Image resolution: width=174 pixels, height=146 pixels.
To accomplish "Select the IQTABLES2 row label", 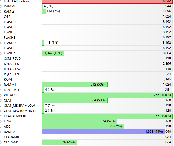I will pyautogui.click(x=12, y=69).
